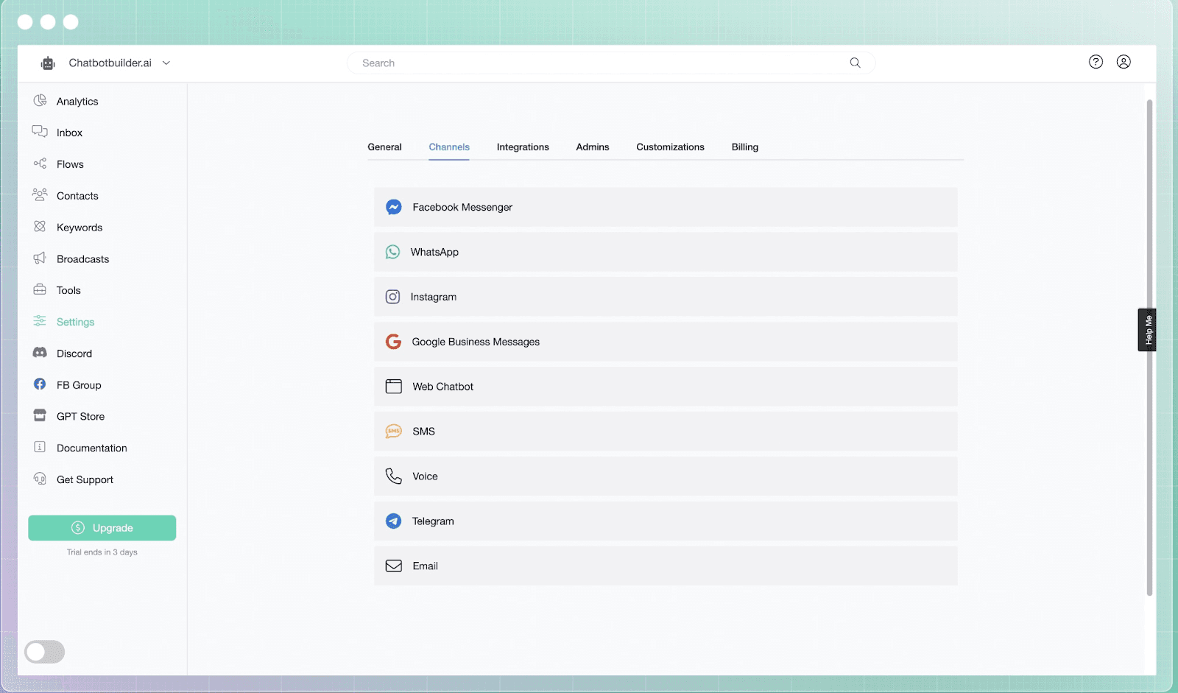Open the SMS channel row
This screenshot has width=1178, height=693.
(x=666, y=432)
